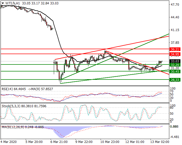This screenshot has height=145, width=182.
Task: Click the OHLC values 33.05 33.17 32.84 33.03
Action: coord(40,3)
